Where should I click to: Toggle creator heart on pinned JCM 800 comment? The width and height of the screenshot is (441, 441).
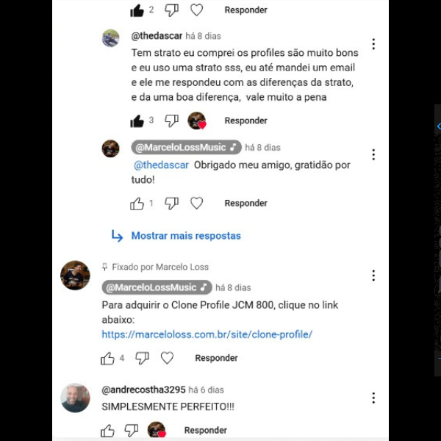pyautogui.click(x=167, y=358)
